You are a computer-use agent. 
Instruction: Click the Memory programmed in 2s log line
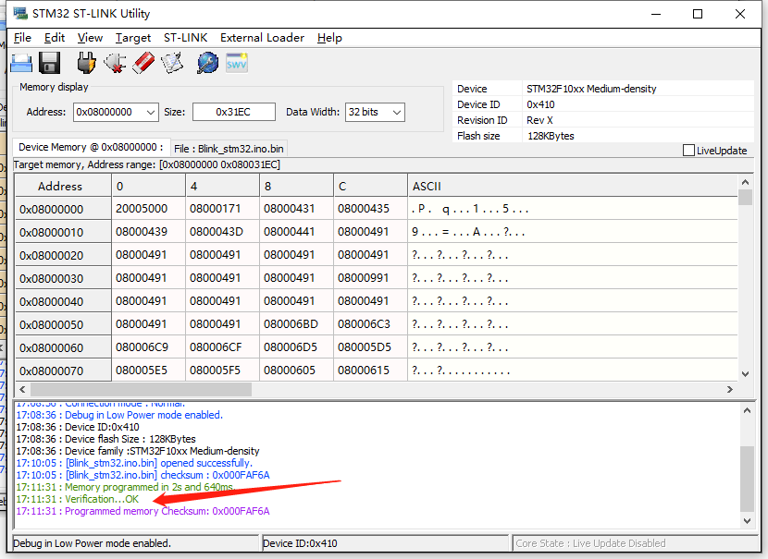[126, 487]
